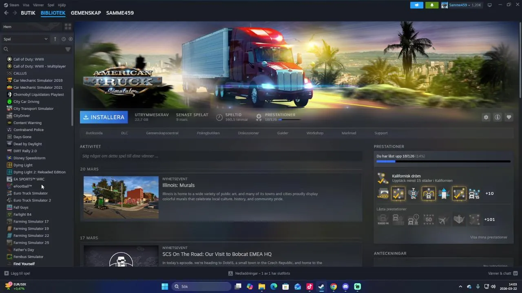This screenshot has width=522, height=293.
Task: Open the game information icon
Action: pyautogui.click(x=498, y=117)
